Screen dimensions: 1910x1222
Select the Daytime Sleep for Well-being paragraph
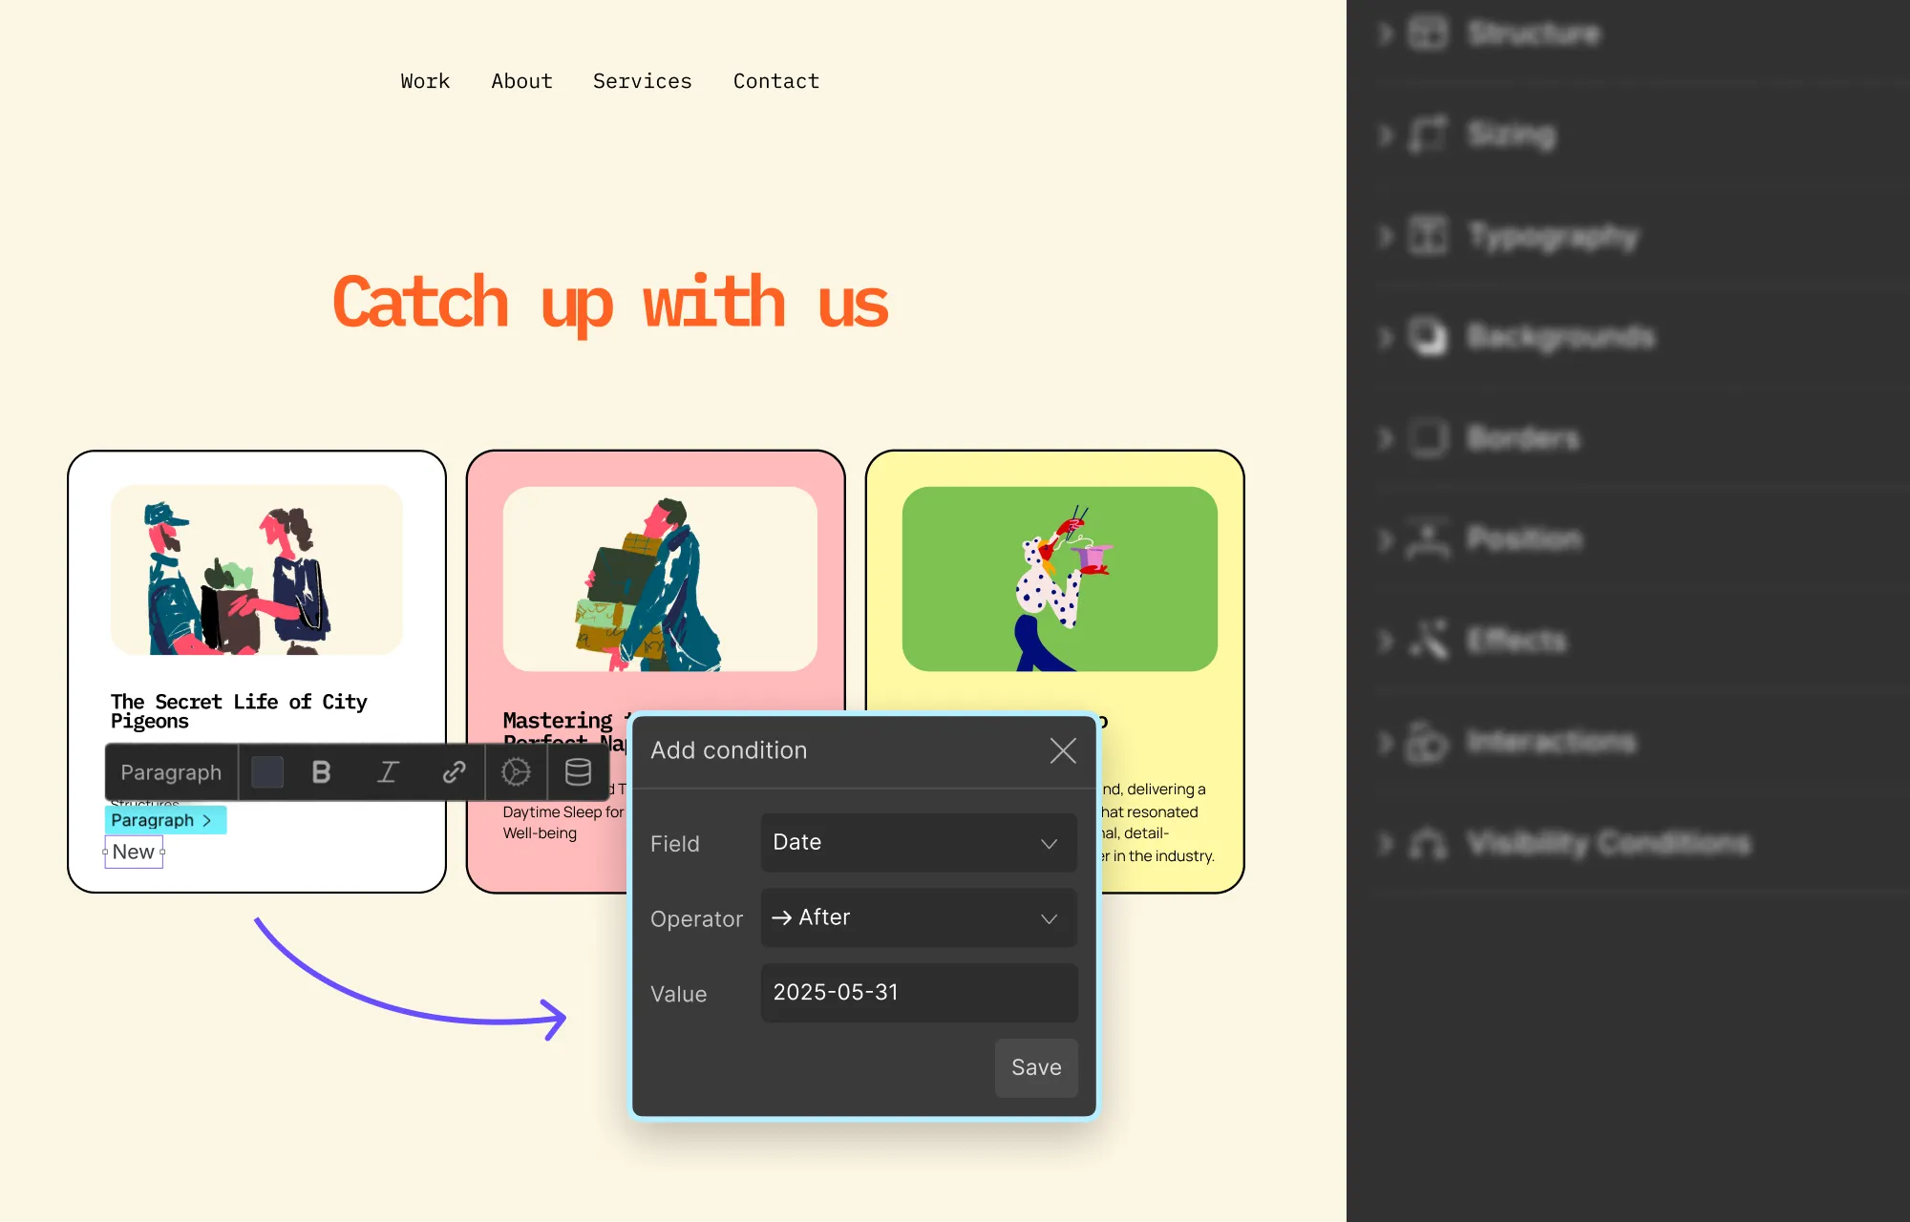[x=563, y=822]
